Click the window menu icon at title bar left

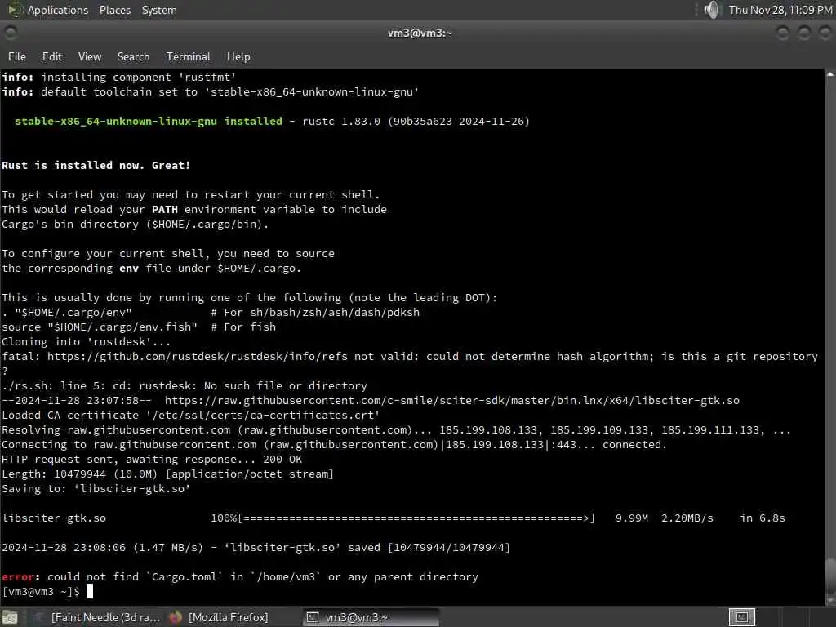click(x=10, y=33)
